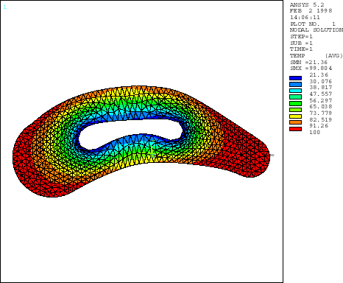The width and height of the screenshot is (343, 283).
Task: Click the SMX =99.804 maximum label
Action: pyautogui.click(x=311, y=69)
